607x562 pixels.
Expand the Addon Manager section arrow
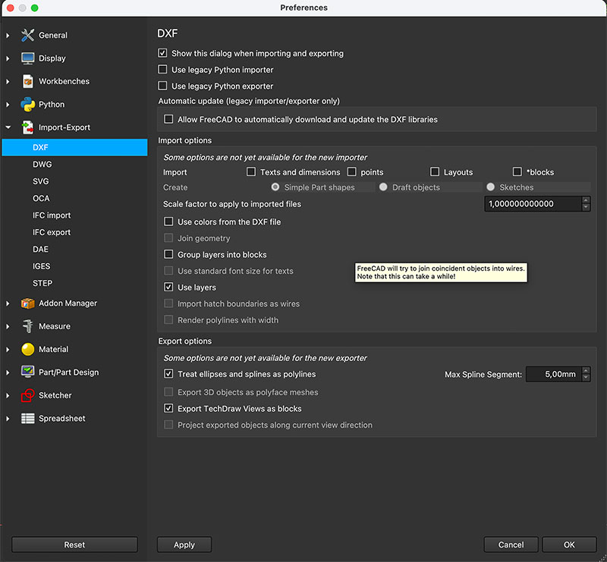8,303
